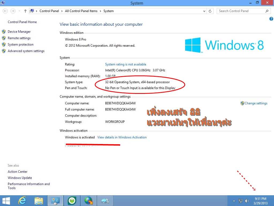Screen dimensions: 274x206
Task: Click 'System rating is not available' link
Action: pyautogui.click(x=125, y=64)
